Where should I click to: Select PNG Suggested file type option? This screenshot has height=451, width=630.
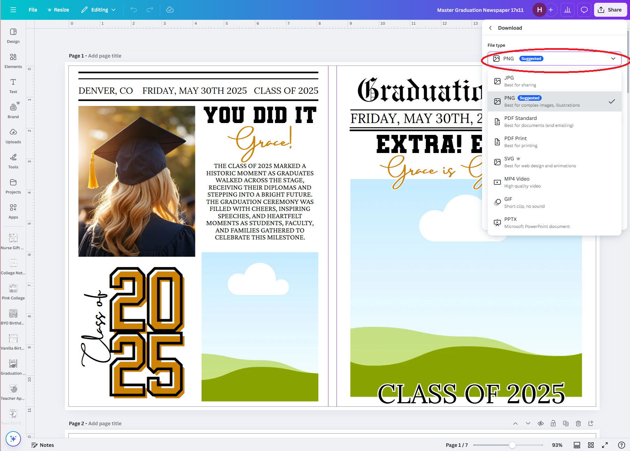[x=554, y=101]
